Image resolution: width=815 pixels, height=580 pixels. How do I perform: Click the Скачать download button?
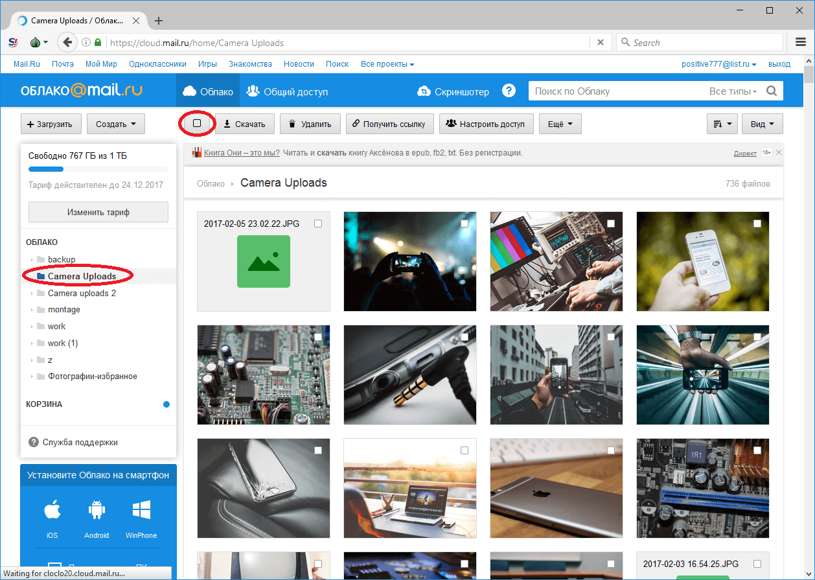pyautogui.click(x=245, y=124)
